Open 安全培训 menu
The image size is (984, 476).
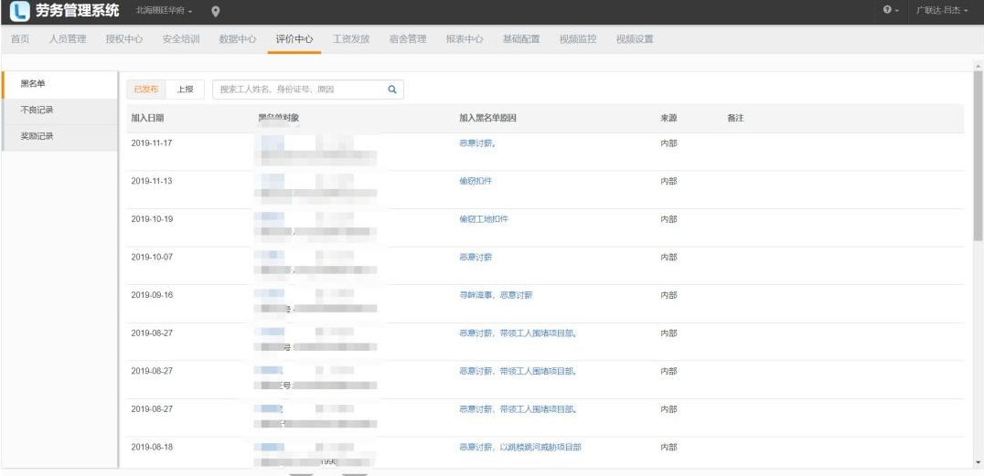[x=181, y=39]
